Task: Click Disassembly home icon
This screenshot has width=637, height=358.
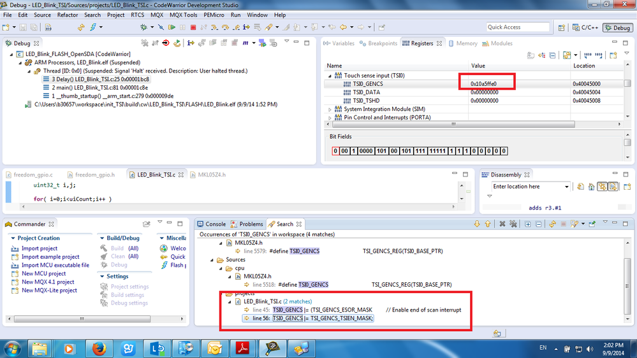Action: coord(592,187)
